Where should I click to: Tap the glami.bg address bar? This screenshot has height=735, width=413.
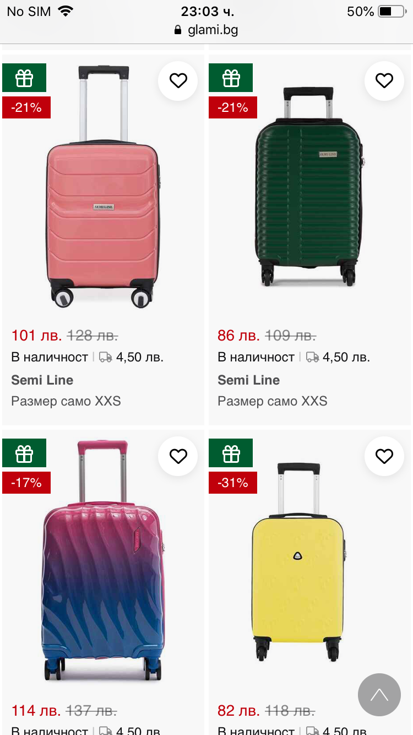[x=206, y=30]
